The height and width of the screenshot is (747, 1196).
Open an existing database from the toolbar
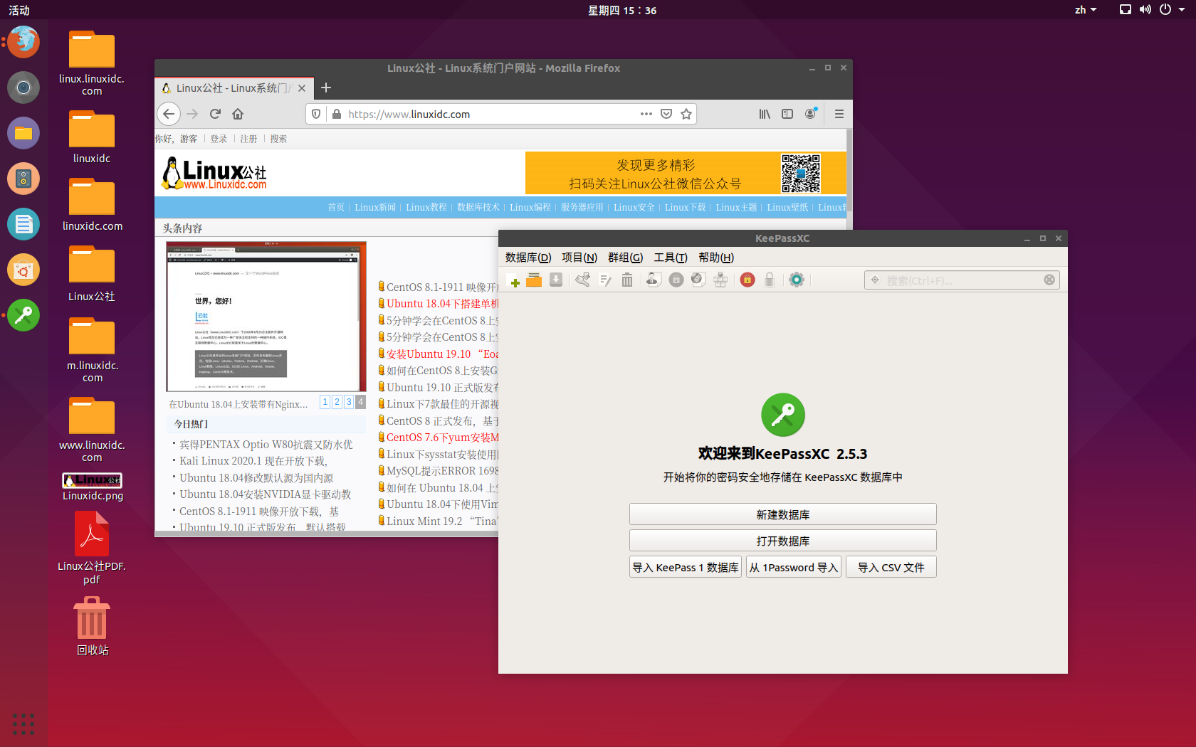pos(535,280)
